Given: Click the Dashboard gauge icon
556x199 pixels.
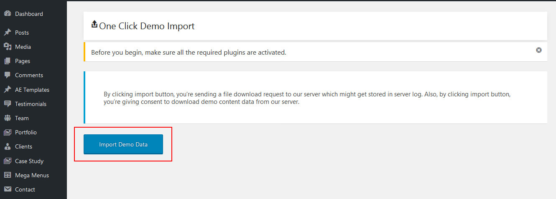Looking at the screenshot, I should pyautogui.click(x=7, y=14).
